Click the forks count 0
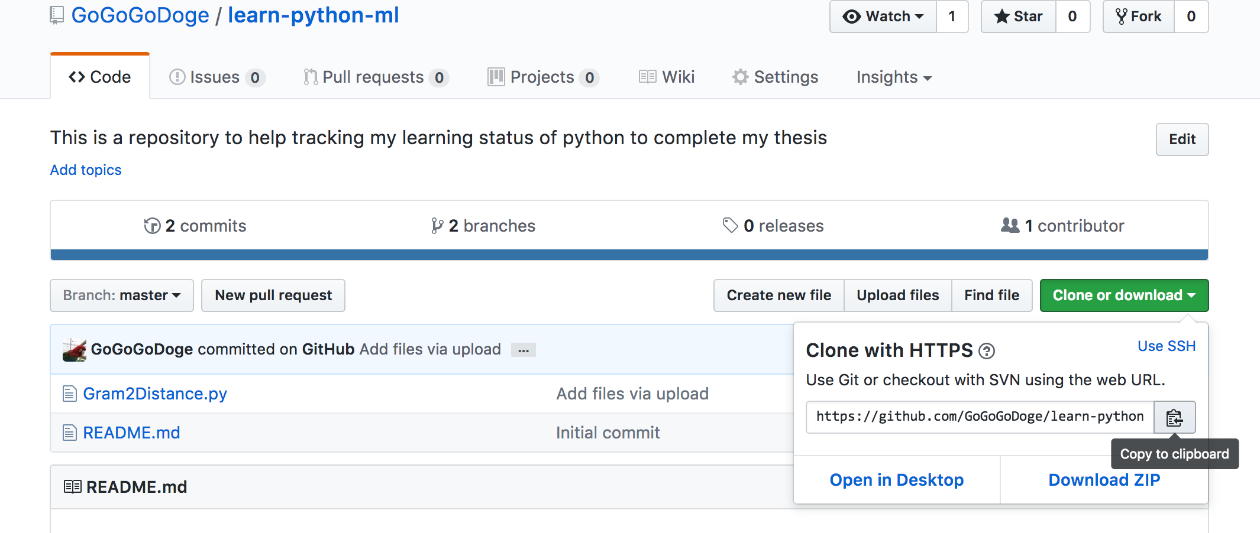1260x533 pixels. pos(1191,17)
